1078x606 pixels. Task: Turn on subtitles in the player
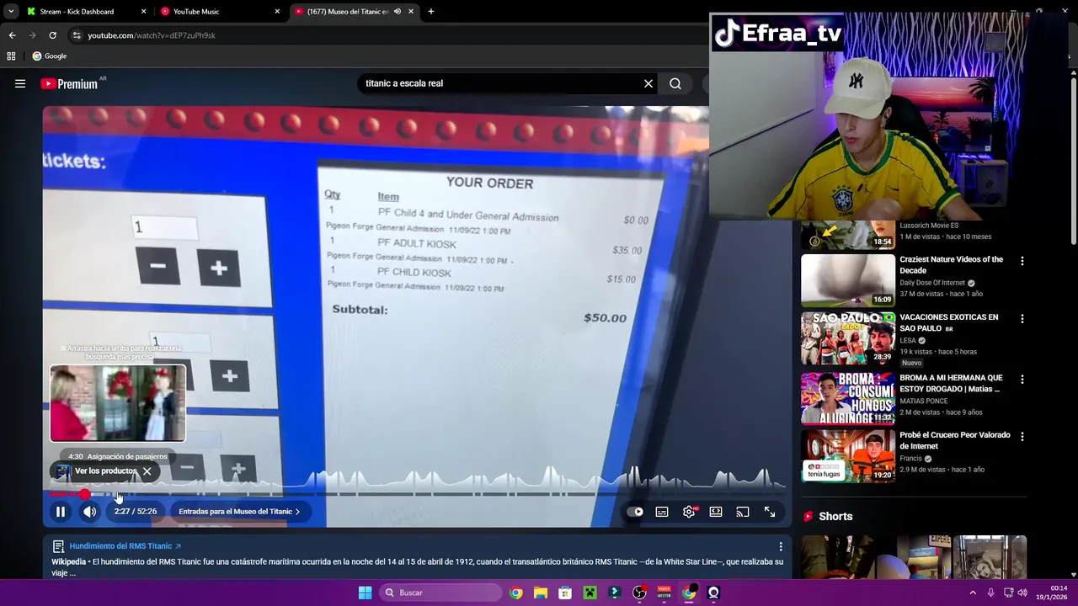point(662,512)
